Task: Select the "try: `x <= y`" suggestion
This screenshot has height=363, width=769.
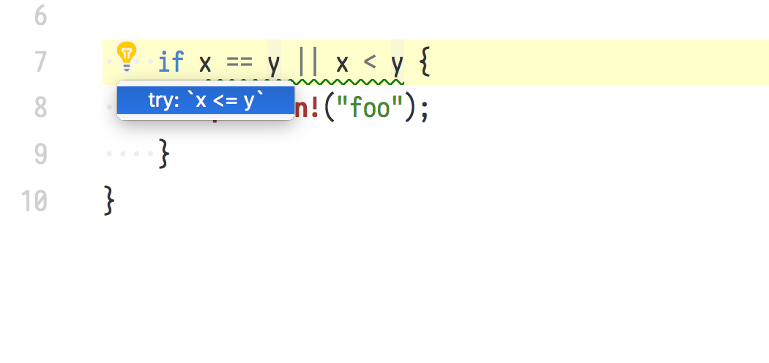Action: tap(206, 100)
